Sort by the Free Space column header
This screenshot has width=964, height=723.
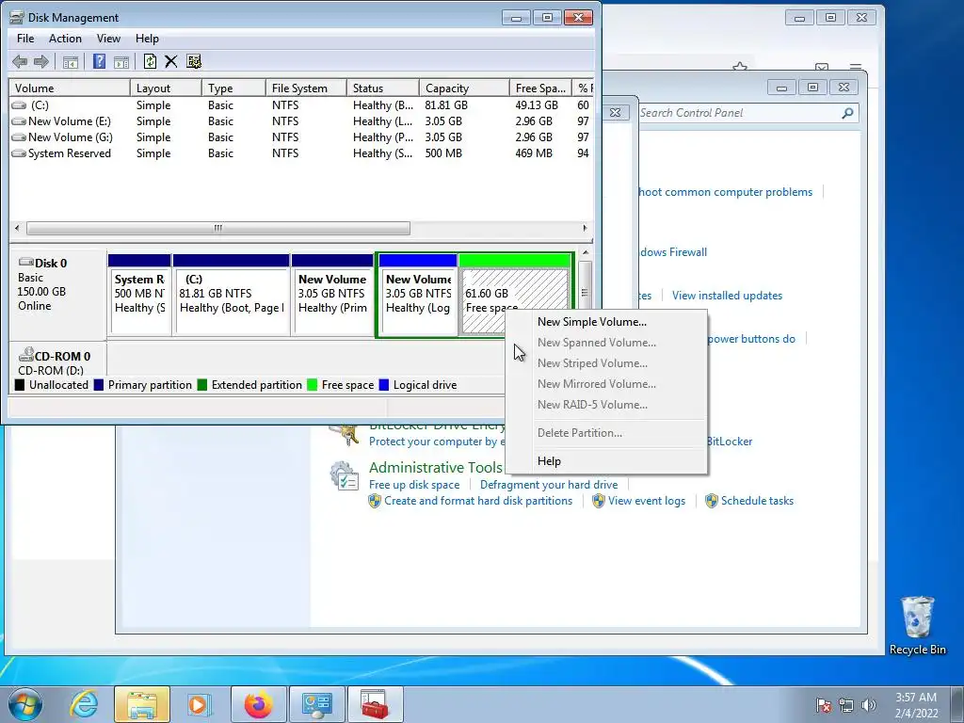[x=540, y=88]
